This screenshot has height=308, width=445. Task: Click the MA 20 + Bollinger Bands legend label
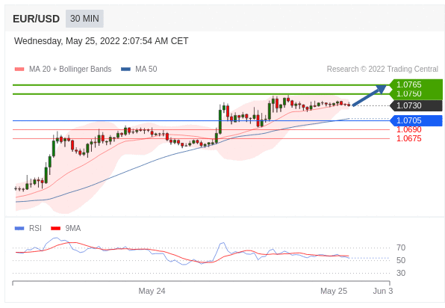click(70, 69)
